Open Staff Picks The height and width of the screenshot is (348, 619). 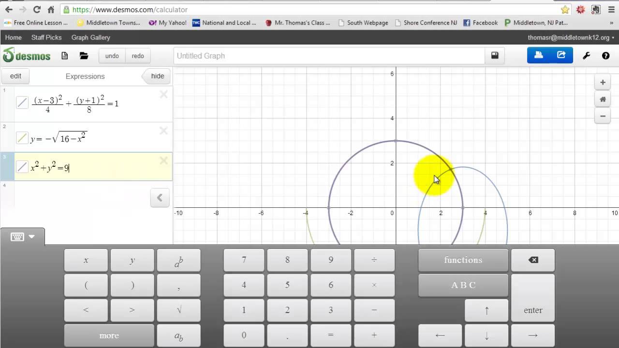[46, 37]
